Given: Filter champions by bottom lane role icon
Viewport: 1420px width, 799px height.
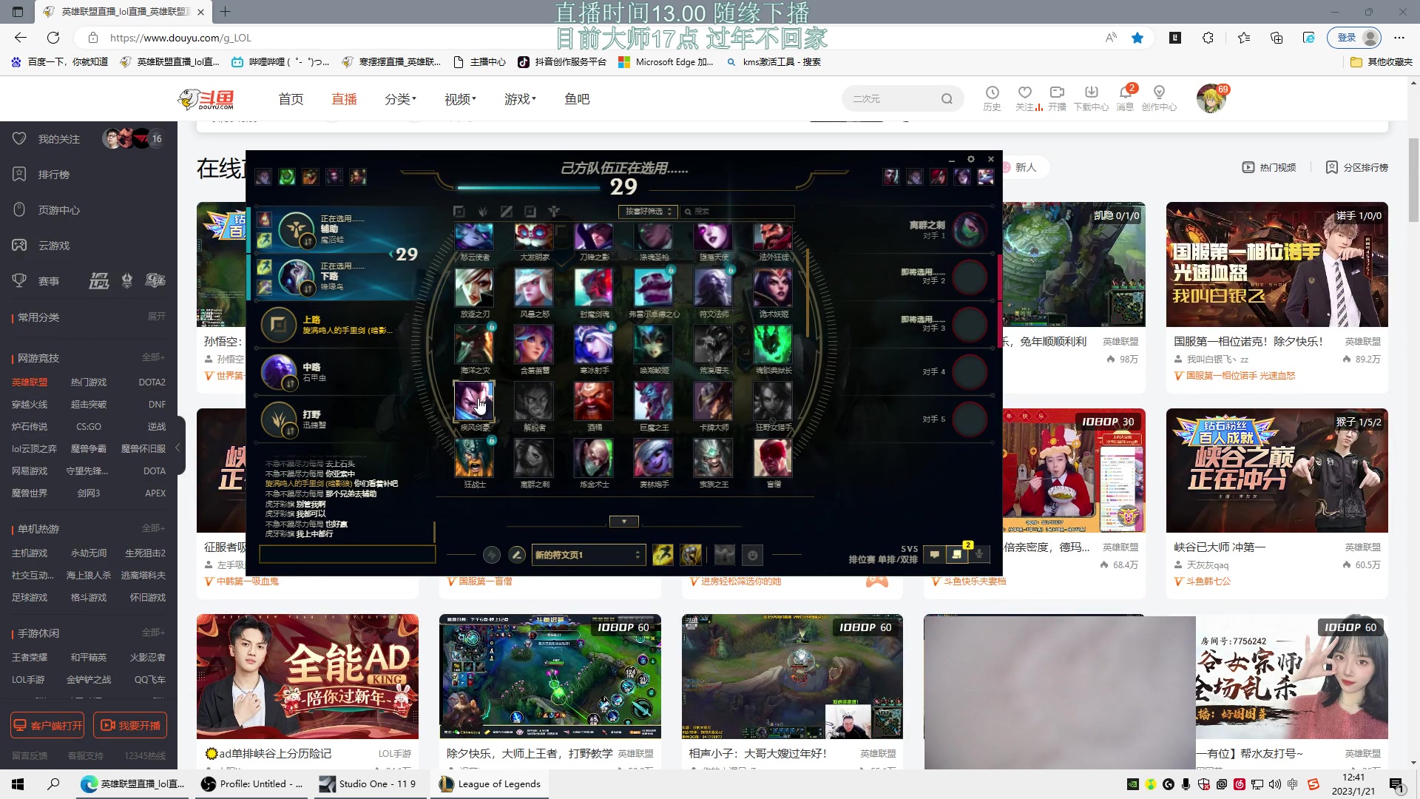Looking at the screenshot, I should point(530,212).
